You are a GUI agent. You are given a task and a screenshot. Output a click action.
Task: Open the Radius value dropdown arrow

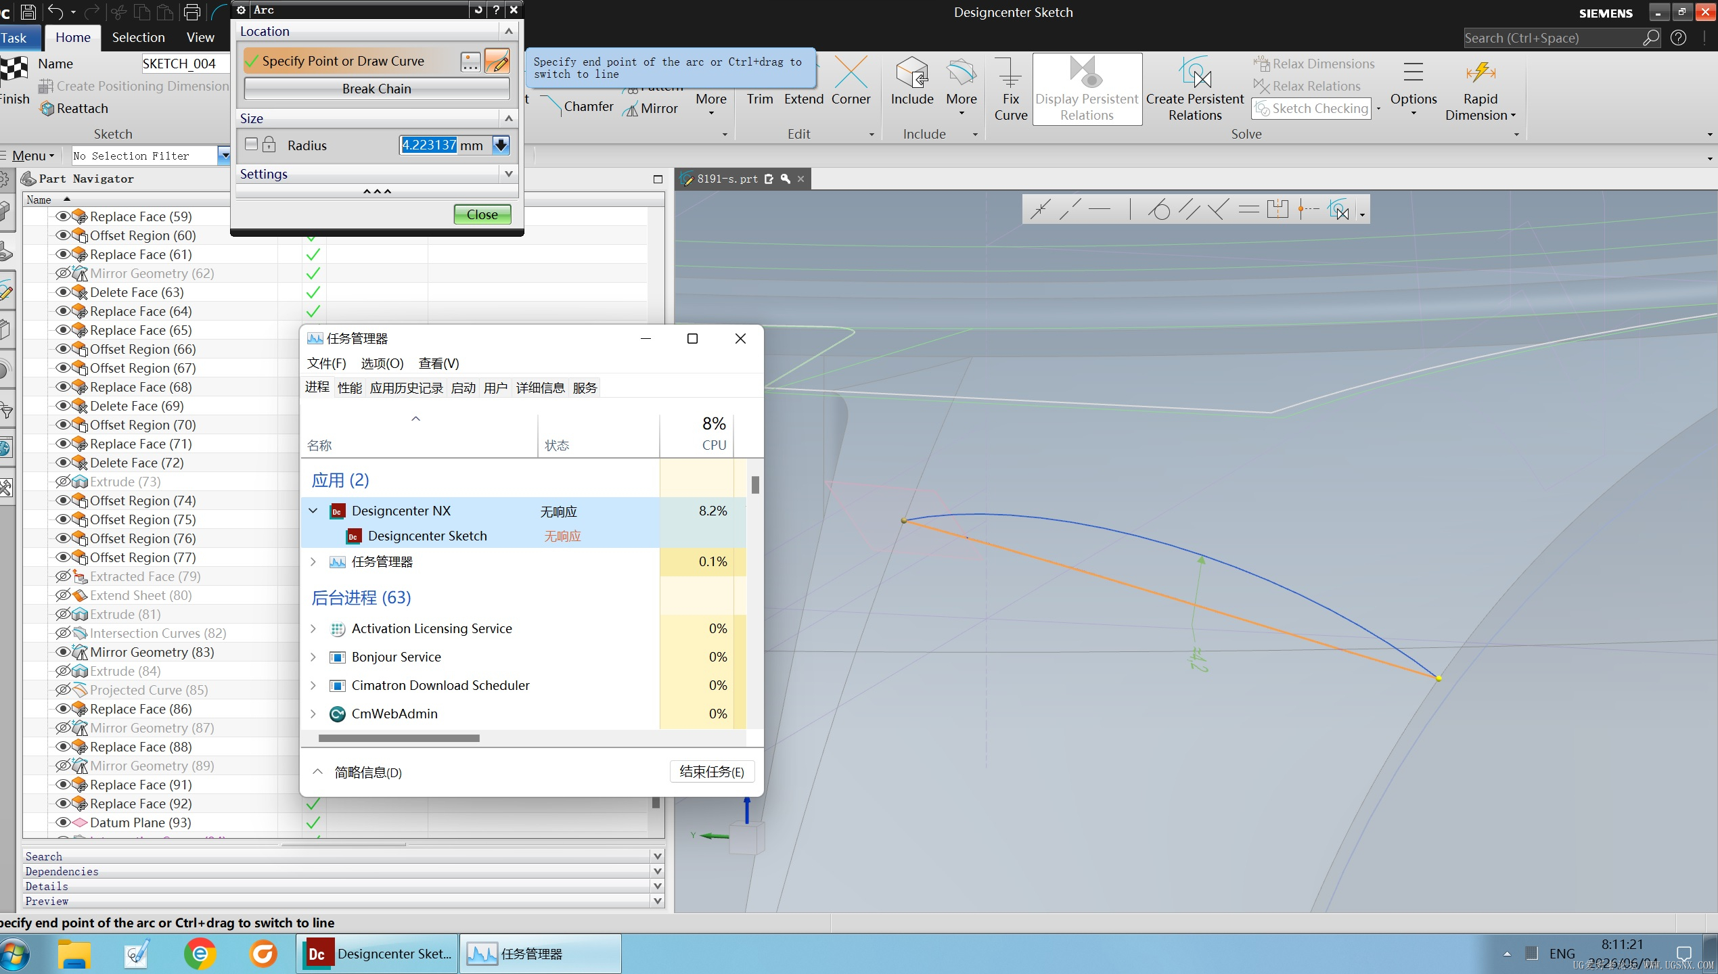point(501,145)
